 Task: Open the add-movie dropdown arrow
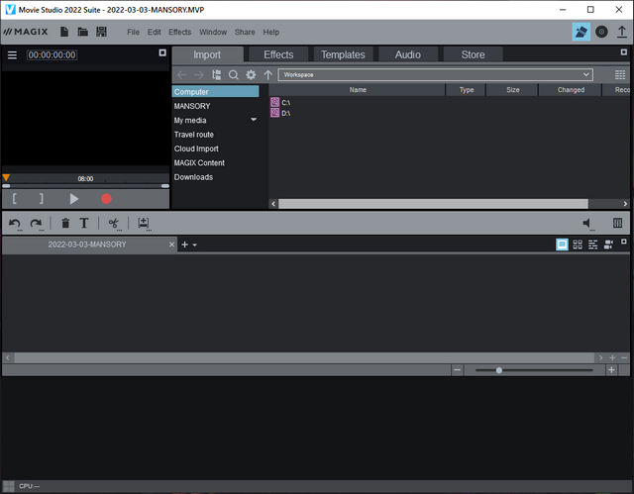[x=195, y=246]
